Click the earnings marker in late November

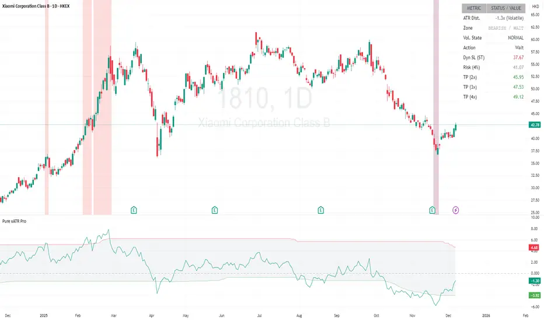(x=433, y=210)
